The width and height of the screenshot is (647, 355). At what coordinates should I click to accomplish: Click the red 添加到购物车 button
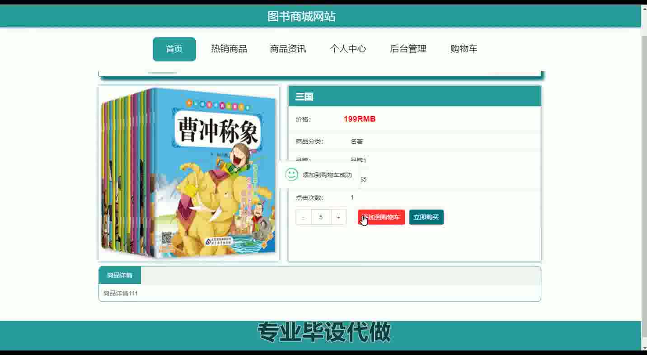click(x=381, y=217)
